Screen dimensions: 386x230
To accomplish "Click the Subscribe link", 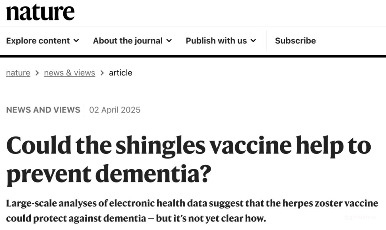I will click(295, 41).
